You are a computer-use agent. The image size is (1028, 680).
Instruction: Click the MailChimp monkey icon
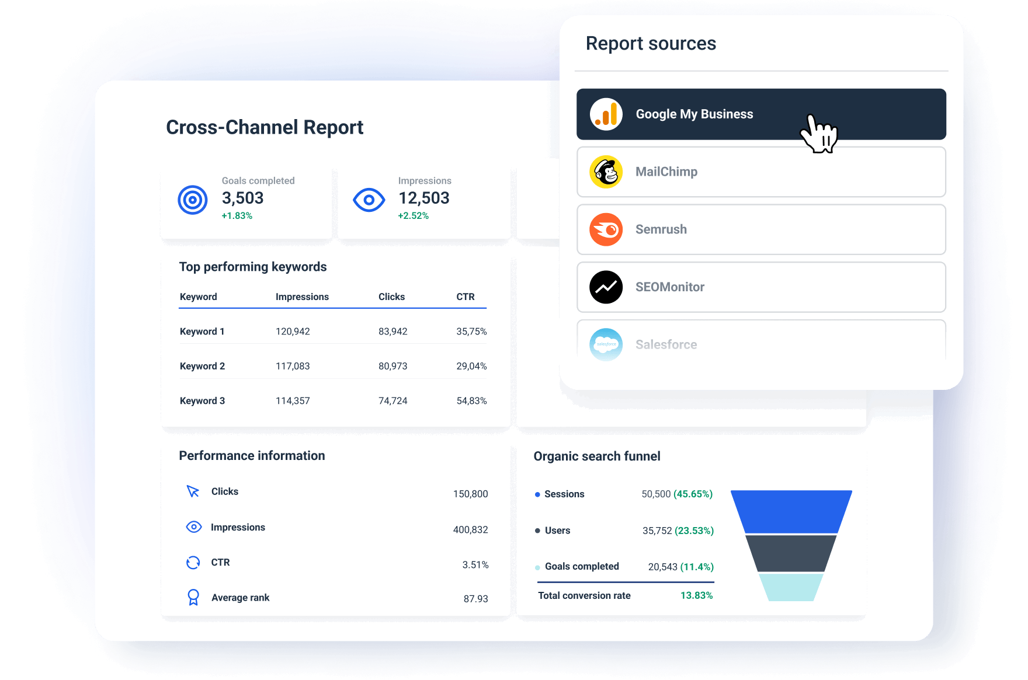pos(606,172)
